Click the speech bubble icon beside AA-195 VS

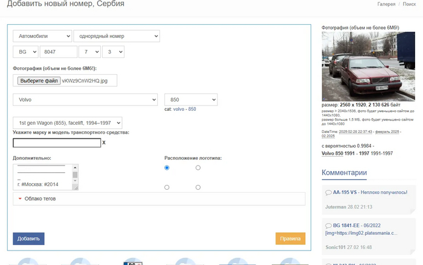(x=328, y=192)
